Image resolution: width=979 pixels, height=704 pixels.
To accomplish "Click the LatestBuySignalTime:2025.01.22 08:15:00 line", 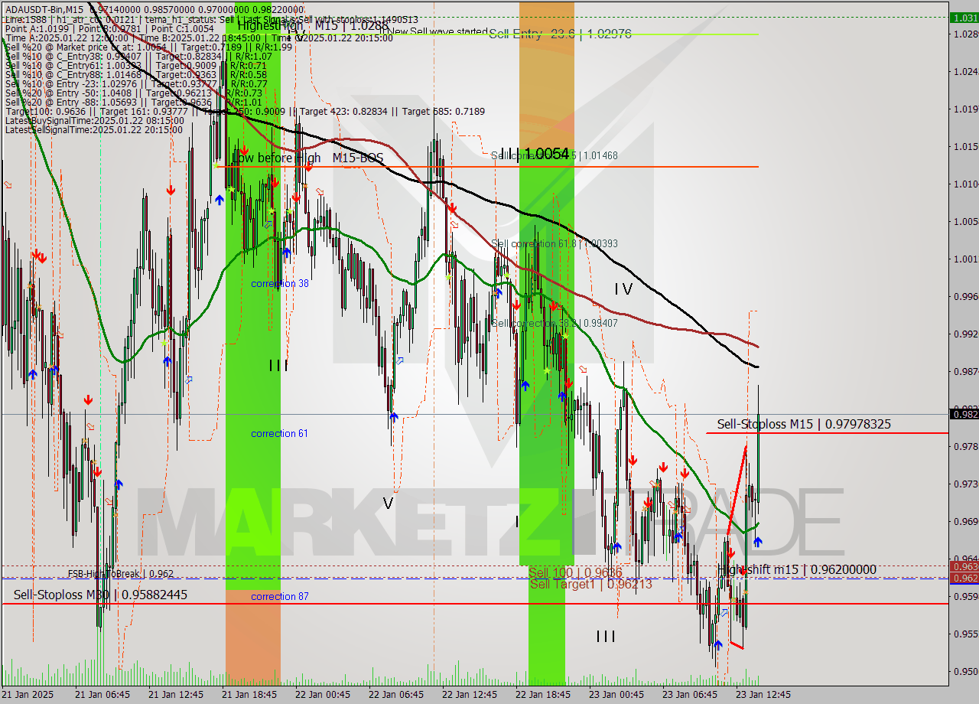I will click(94, 120).
